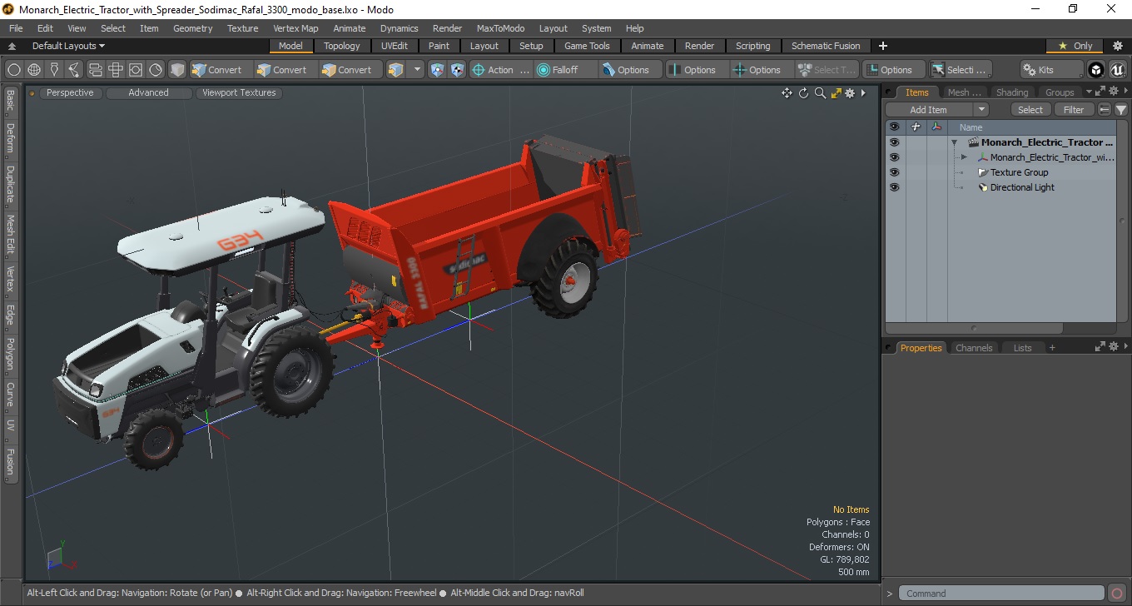The height and width of the screenshot is (606, 1132).
Task: Click the viewport pan move icon
Action: pos(787,93)
